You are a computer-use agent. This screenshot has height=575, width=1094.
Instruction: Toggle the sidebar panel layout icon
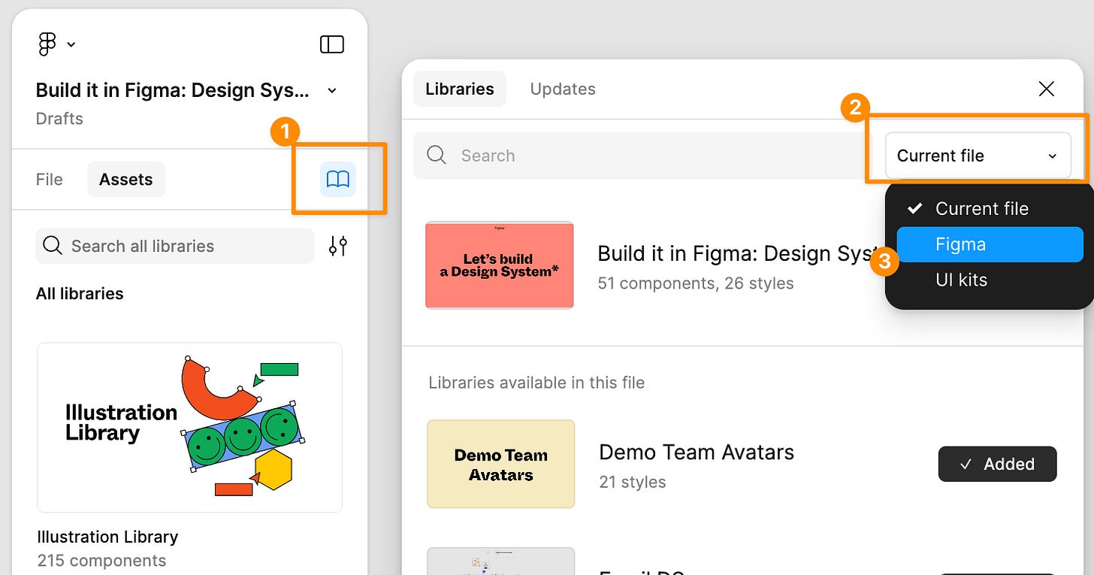tap(332, 44)
